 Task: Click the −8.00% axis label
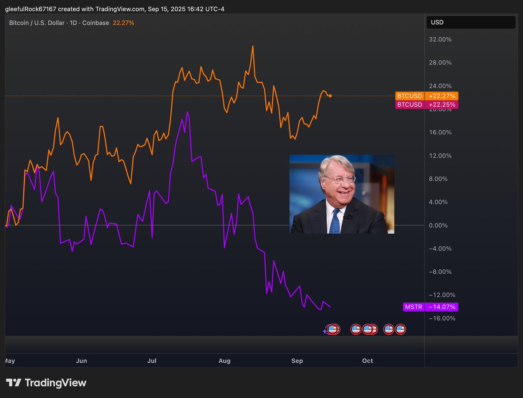point(440,272)
